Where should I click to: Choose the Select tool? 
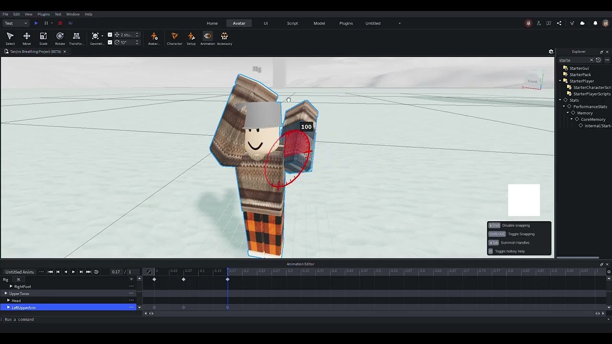click(10, 39)
